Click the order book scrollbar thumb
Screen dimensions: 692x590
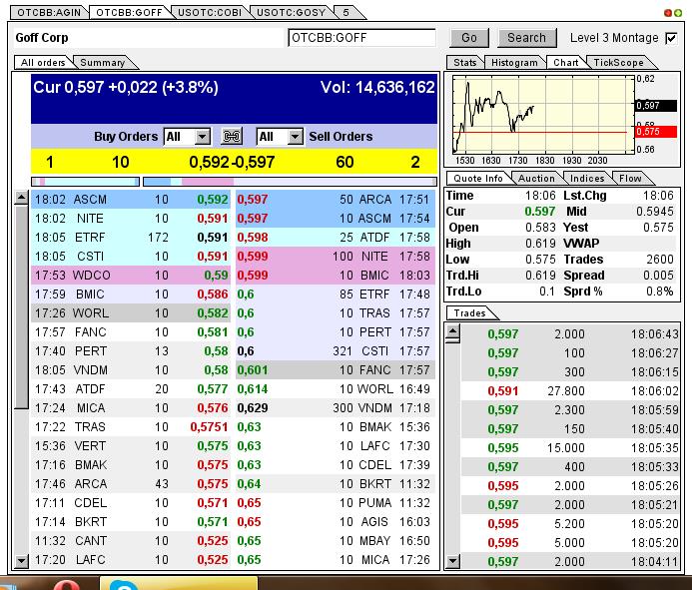pyautogui.click(x=21, y=307)
